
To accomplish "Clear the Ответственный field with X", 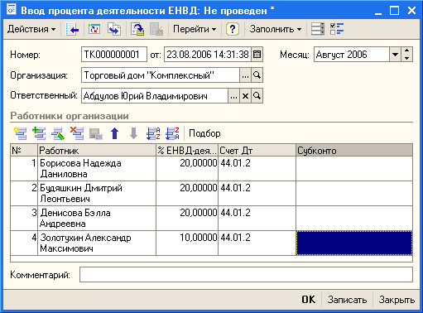I will pyautogui.click(x=245, y=96).
